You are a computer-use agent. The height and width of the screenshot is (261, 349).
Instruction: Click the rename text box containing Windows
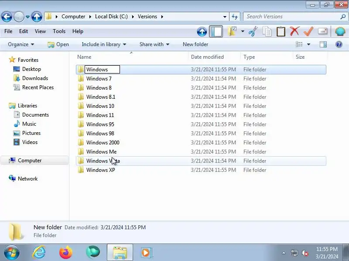click(x=102, y=70)
